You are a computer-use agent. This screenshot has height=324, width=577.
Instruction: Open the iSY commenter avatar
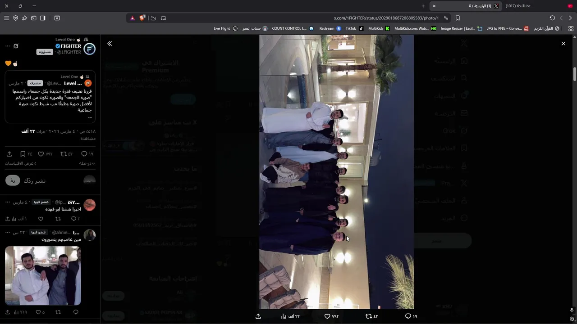(x=90, y=205)
